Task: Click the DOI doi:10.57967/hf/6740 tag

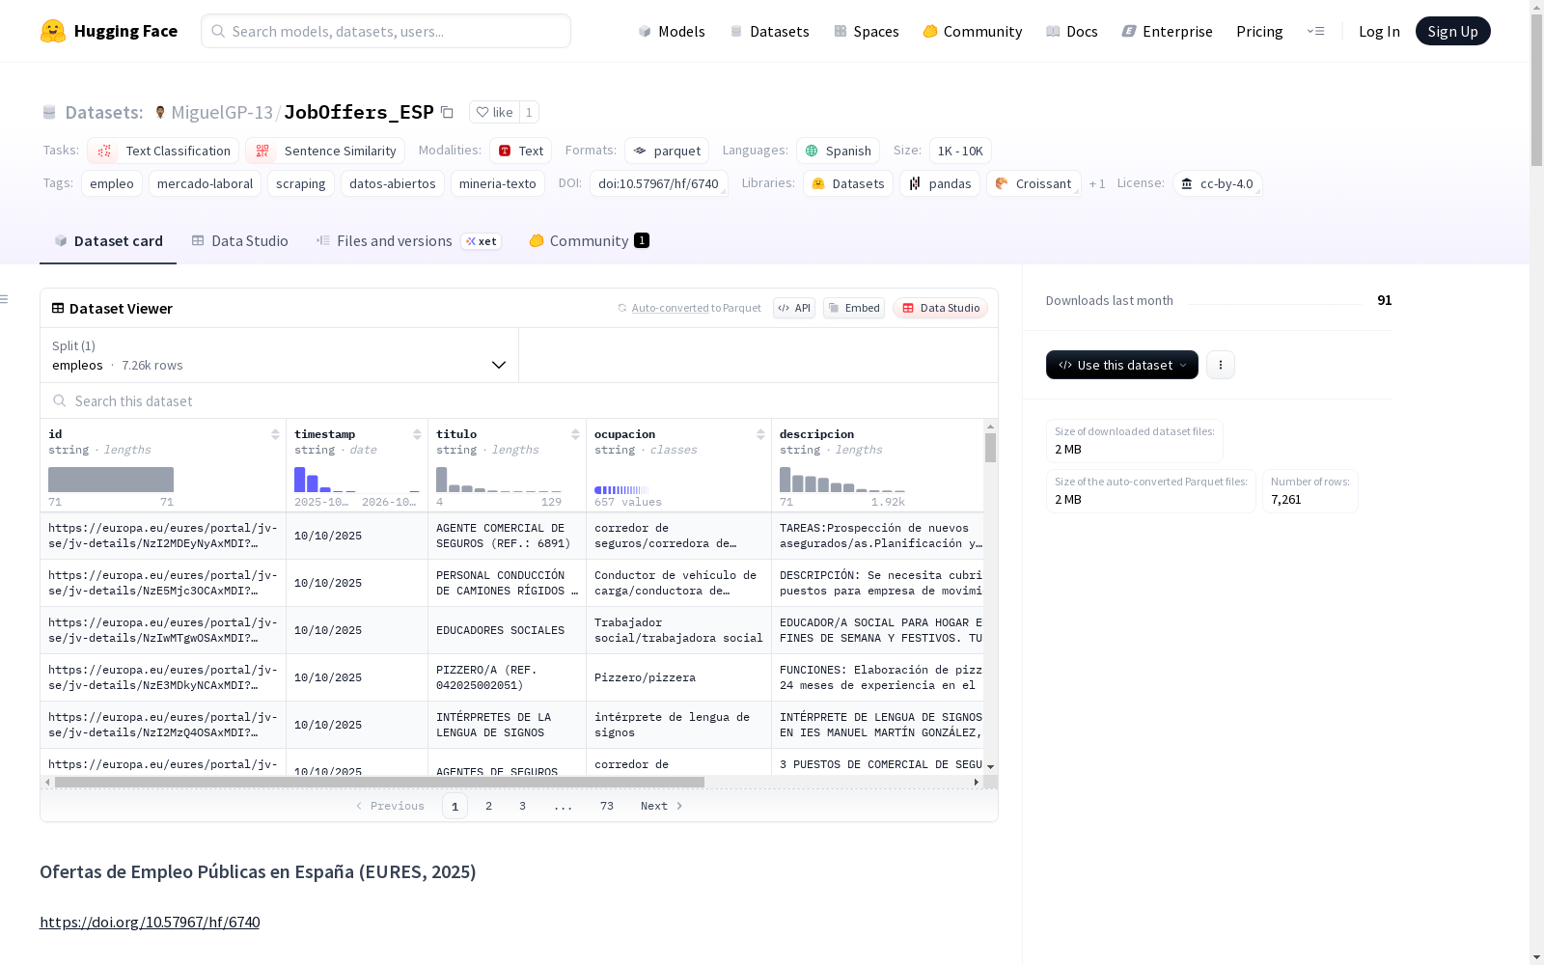Action: point(658,183)
